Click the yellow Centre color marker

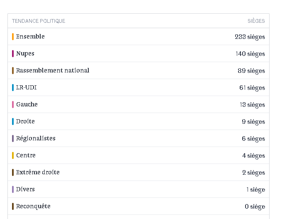[13, 155]
